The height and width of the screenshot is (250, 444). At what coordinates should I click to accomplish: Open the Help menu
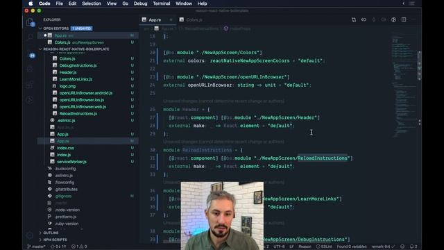202,3
